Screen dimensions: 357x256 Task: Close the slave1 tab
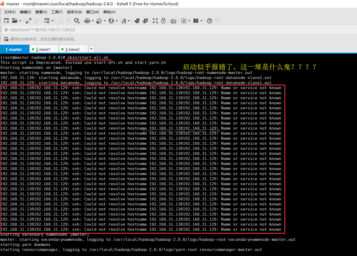pyautogui.click(x=55, y=49)
